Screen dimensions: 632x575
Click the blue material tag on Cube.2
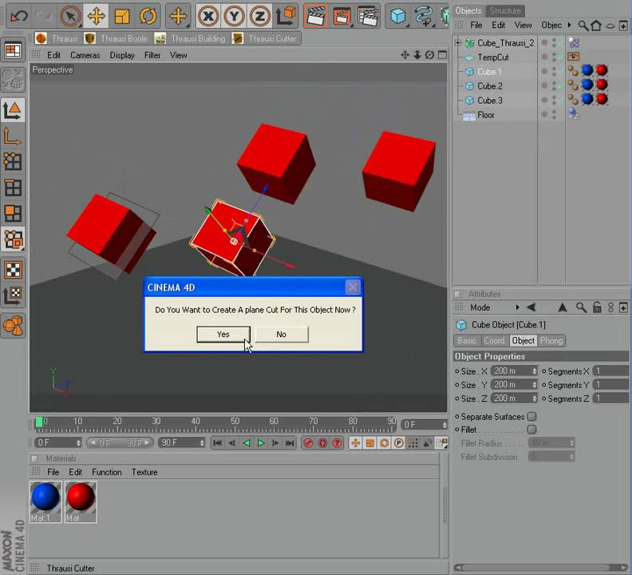coord(587,85)
